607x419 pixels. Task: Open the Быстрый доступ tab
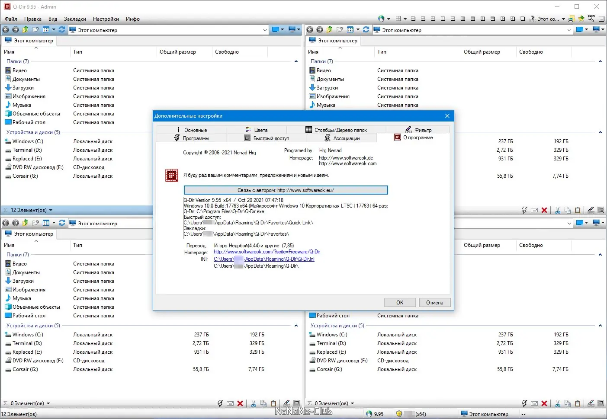[267, 138]
